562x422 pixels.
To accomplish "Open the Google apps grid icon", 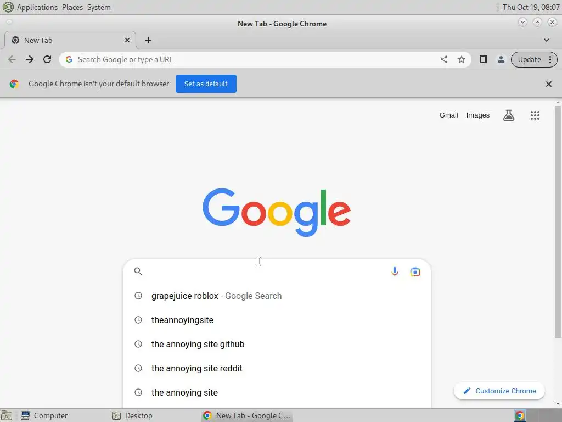I will 535,115.
